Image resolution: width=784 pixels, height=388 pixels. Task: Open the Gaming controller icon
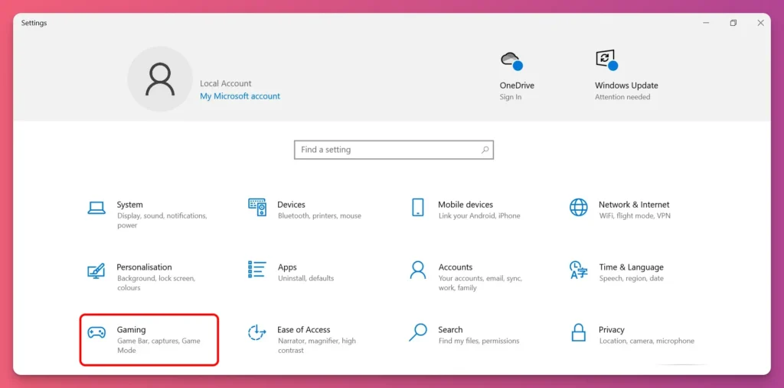click(x=96, y=333)
